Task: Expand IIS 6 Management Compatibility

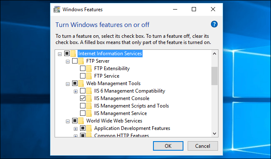Action: (x=75, y=92)
